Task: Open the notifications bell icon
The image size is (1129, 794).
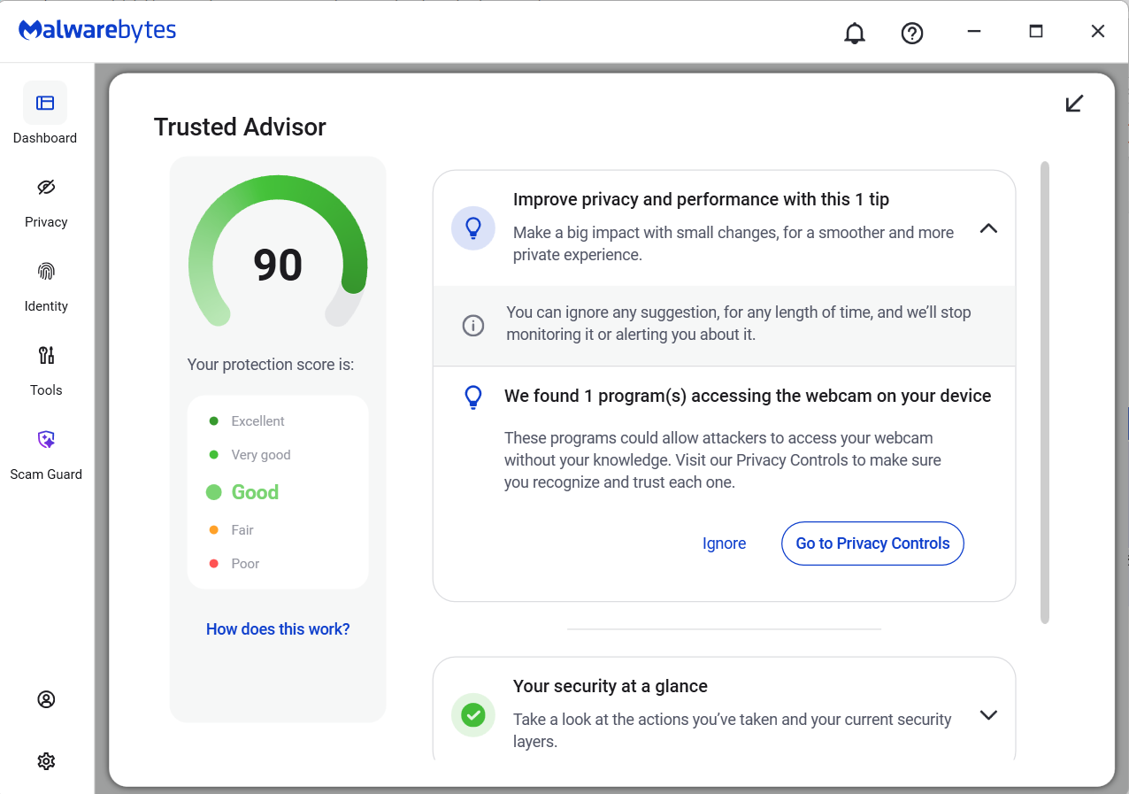Action: click(x=855, y=33)
